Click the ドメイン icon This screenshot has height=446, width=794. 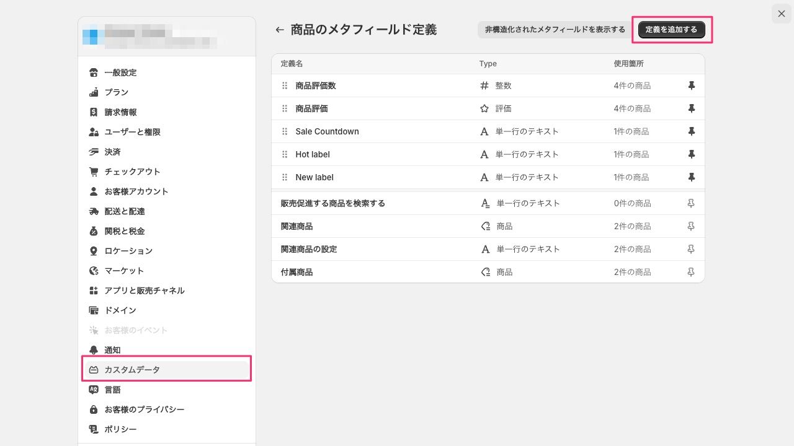pos(94,310)
